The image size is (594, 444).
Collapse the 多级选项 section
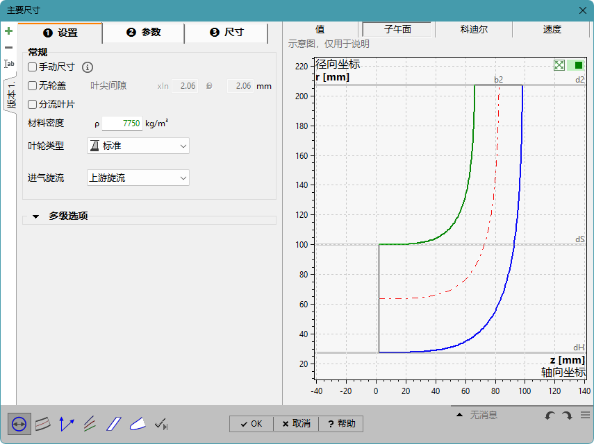pyautogui.click(x=36, y=216)
